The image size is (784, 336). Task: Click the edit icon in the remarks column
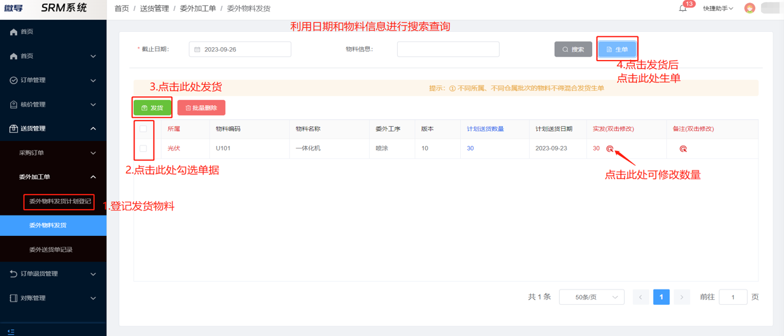click(683, 149)
